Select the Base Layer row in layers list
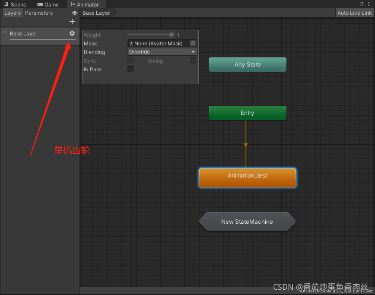This screenshot has height=295, width=375. (40, 36)
